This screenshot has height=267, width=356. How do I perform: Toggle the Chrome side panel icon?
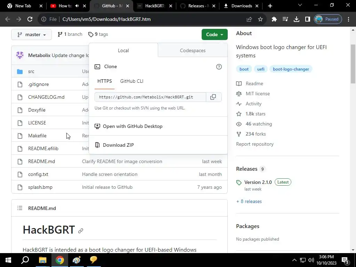click(307, 19)
